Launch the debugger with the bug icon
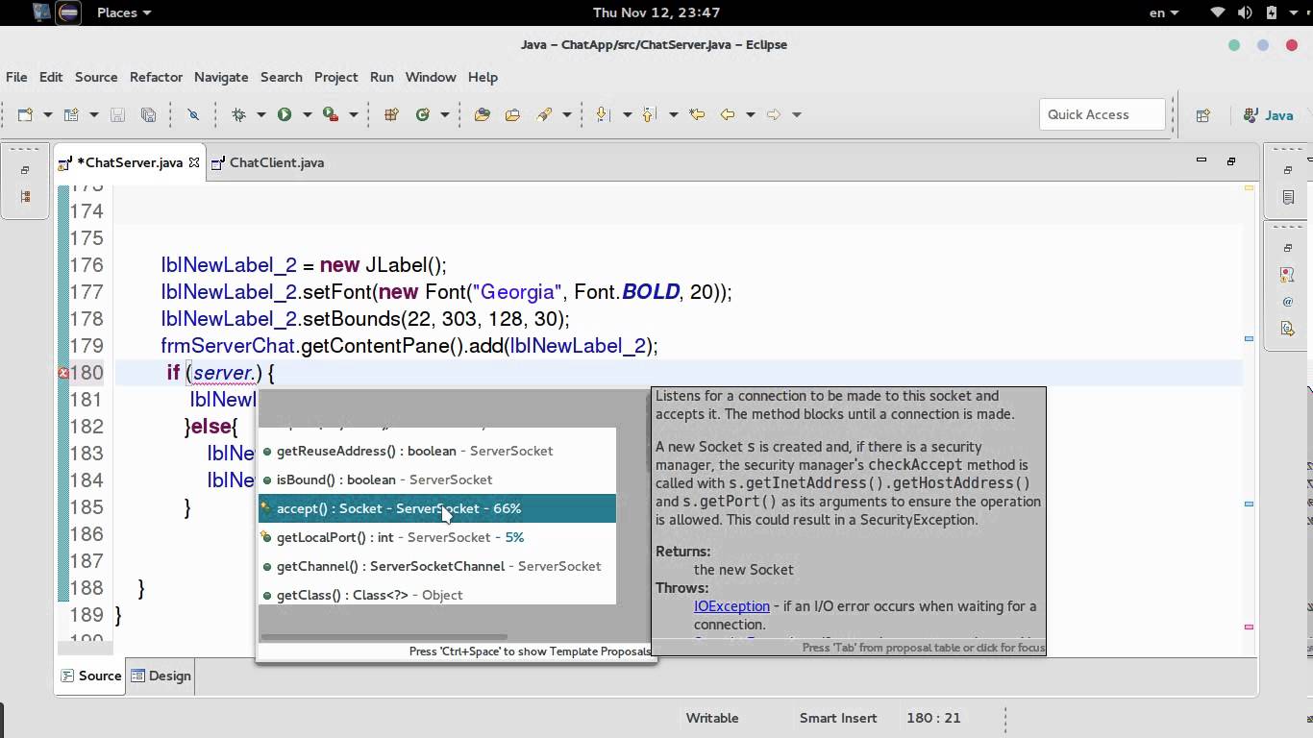The width and height of the screenshot is (1313, 738). (239, 114)
